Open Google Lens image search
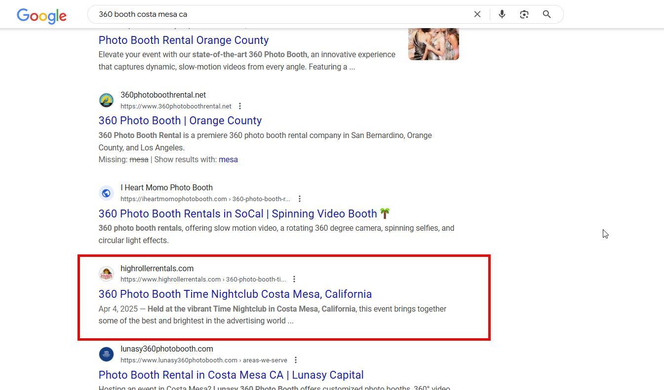 [x=524, y=14]
